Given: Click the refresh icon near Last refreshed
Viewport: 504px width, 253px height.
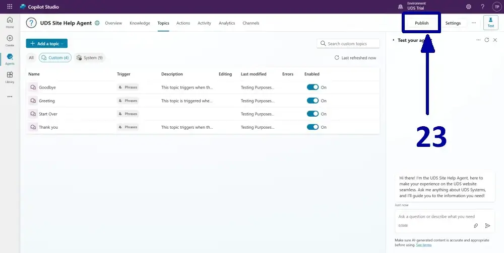Looking at the screenshot, I should (x=337, y=58).
